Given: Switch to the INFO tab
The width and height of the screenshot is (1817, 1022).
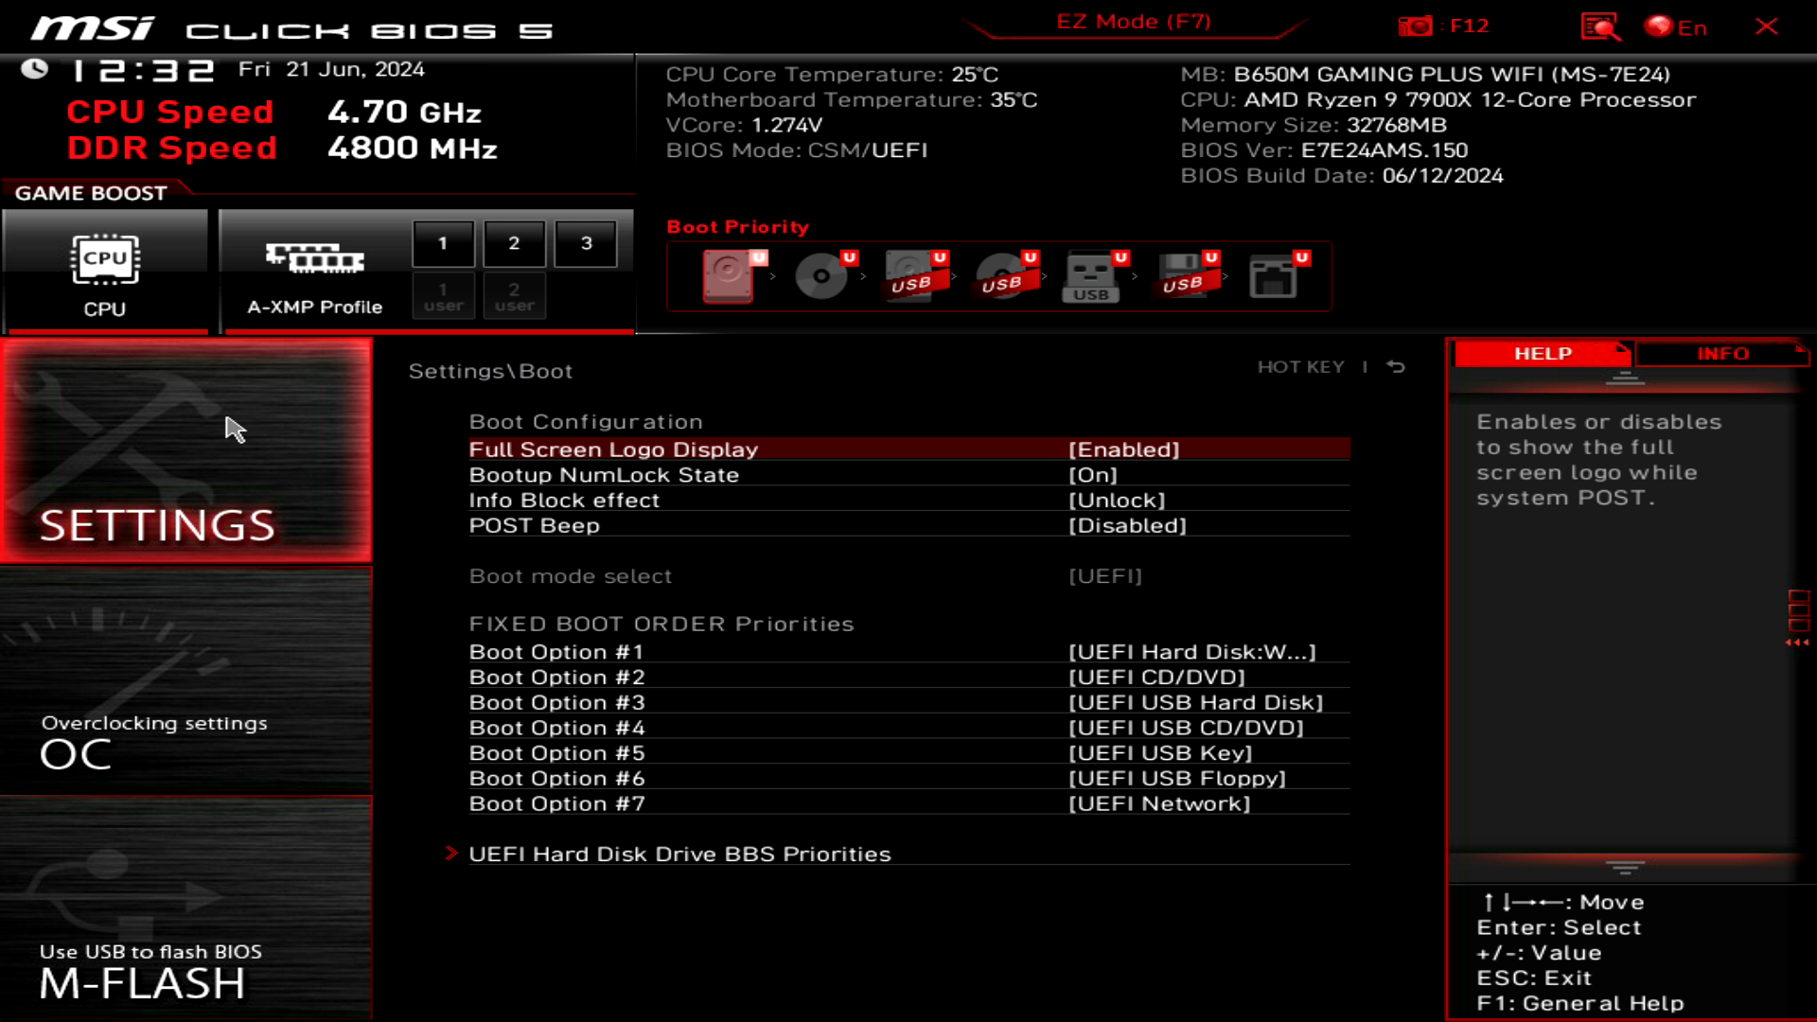Looking at the screenshot, I should click(x=1720, y=353).
